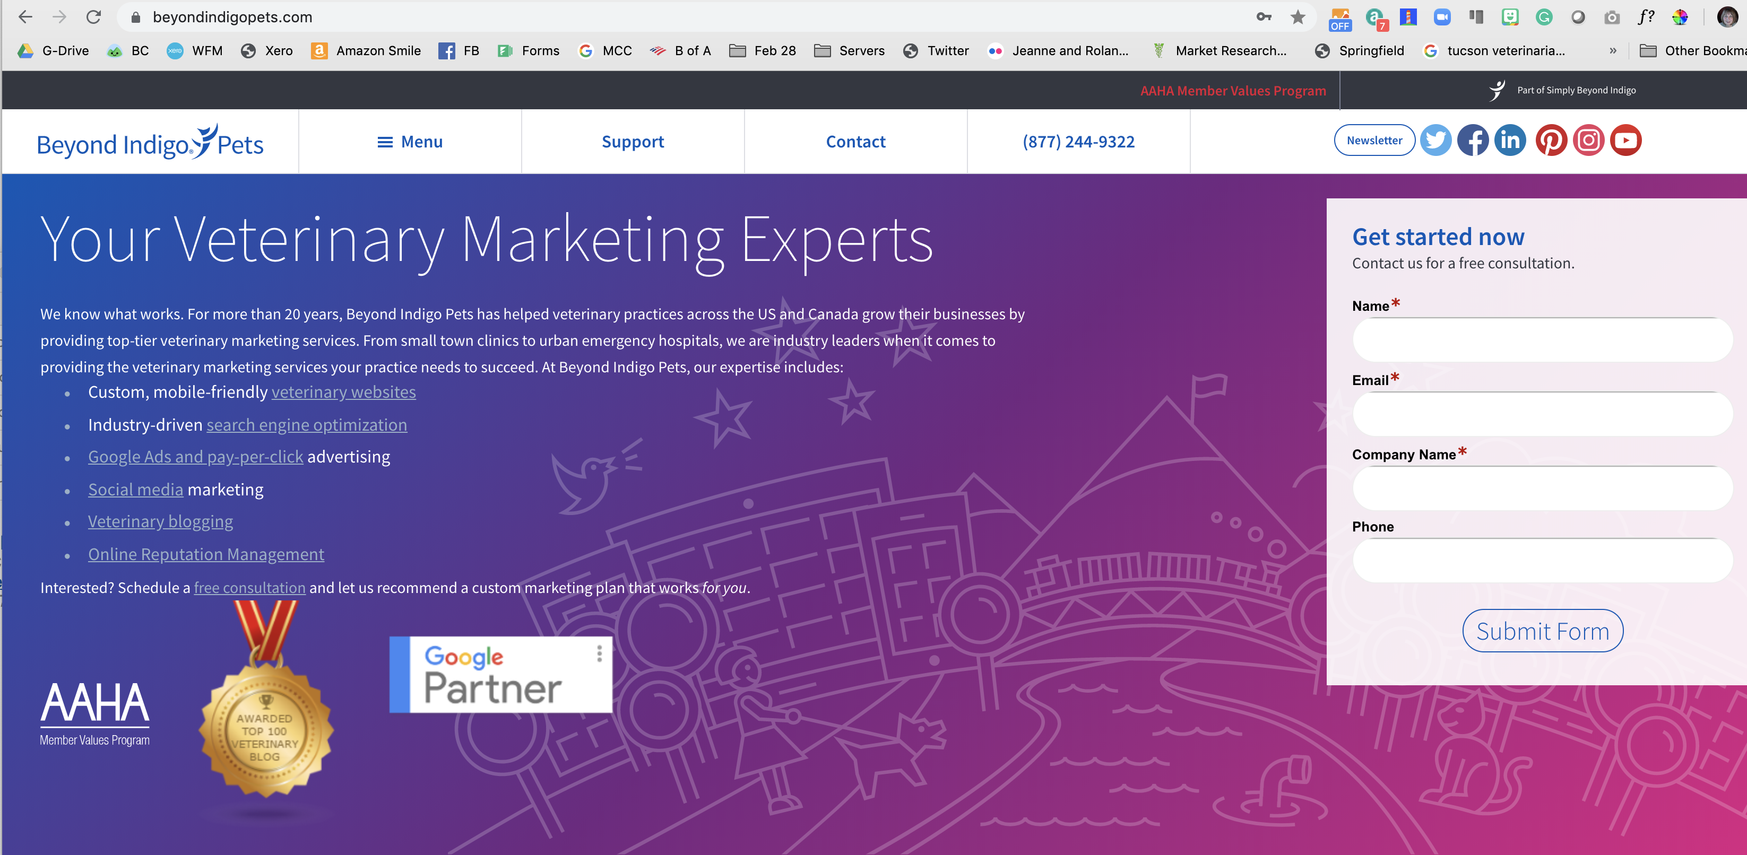Click the font finder f? extension
Screen dimensions: 1747x855
pos(1646,17)
